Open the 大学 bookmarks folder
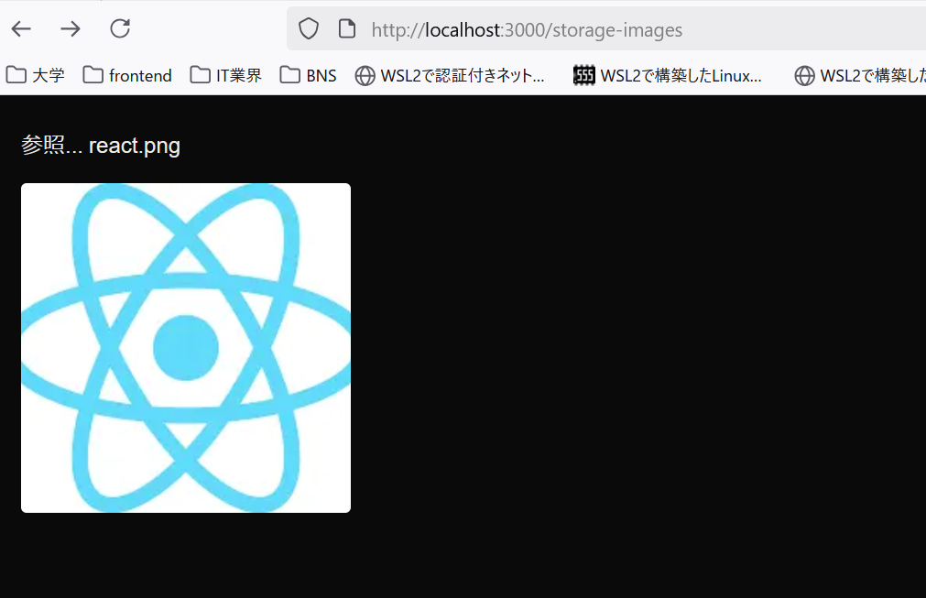The image size is (926, 598). click(35, 76)
